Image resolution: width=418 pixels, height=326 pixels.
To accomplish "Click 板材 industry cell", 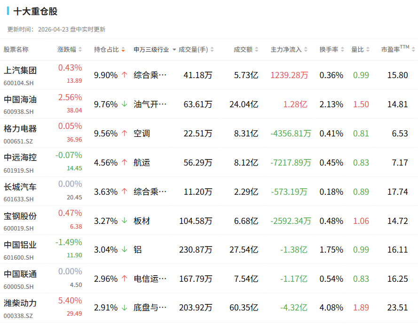I will pyautogui.click(x=142, y=221).
